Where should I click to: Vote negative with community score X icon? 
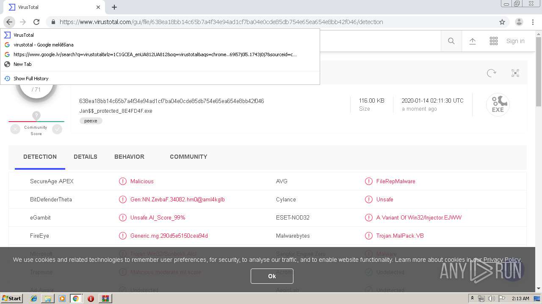(x=15, y=130)
